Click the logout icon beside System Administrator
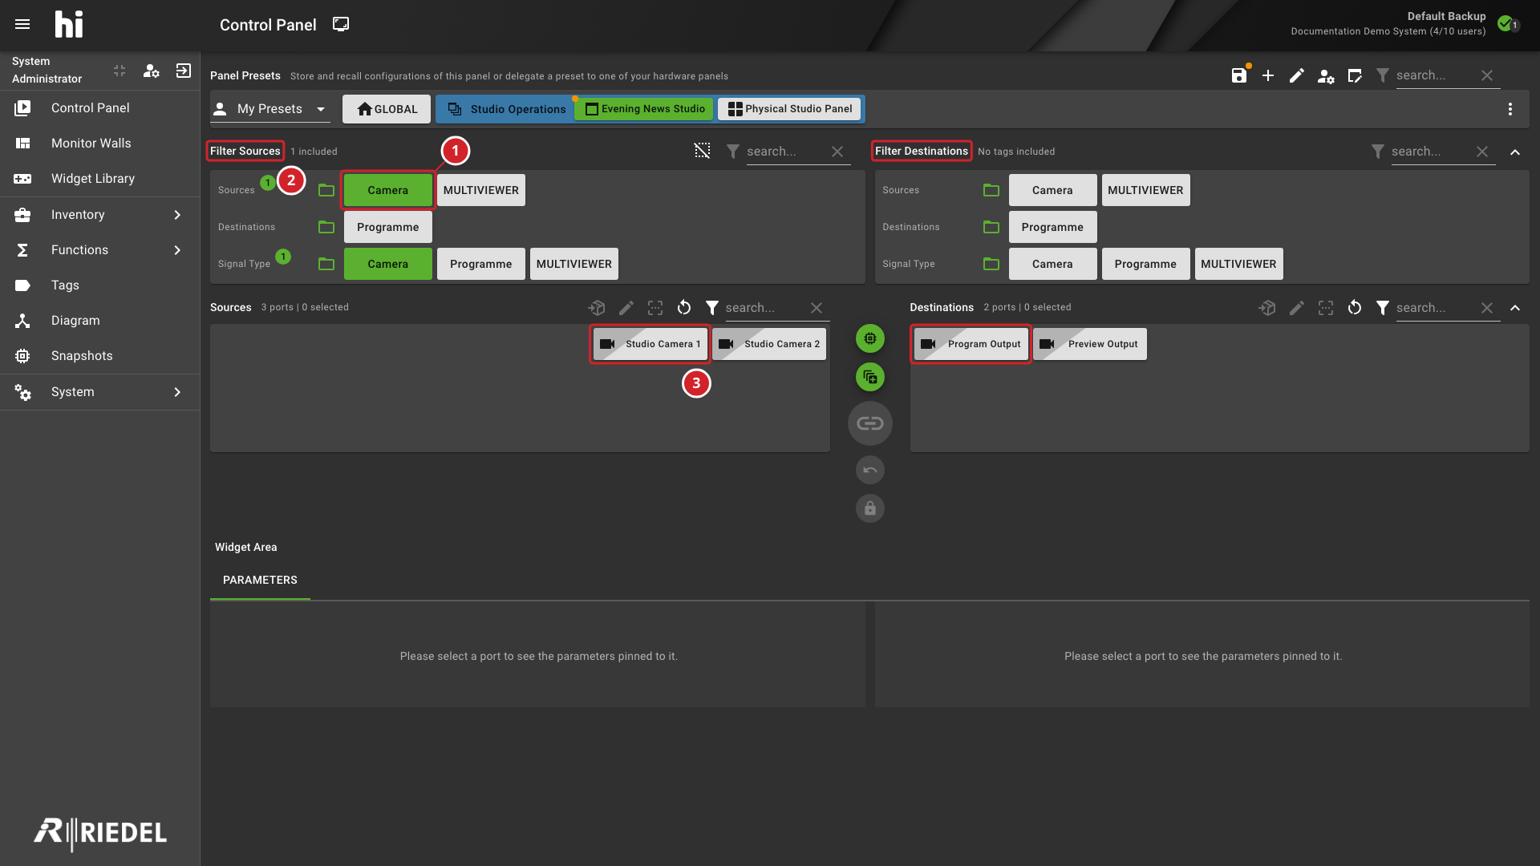 (x=184, y=71)
